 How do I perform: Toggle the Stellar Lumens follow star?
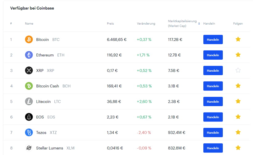point(238,148)
